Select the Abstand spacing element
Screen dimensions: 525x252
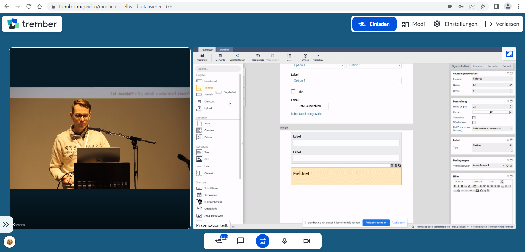click(205, 173)
